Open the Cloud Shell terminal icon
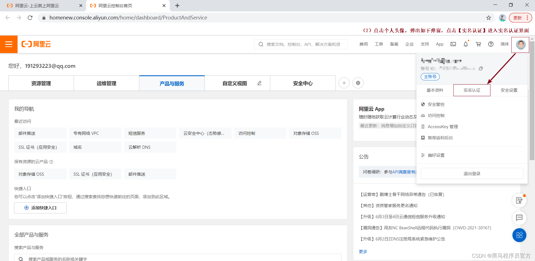The width and height of the screenshot is (535, 261). 453,44
